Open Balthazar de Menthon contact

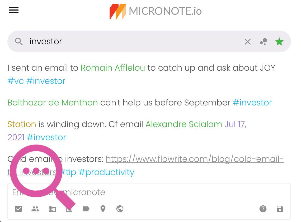(53, 103)
